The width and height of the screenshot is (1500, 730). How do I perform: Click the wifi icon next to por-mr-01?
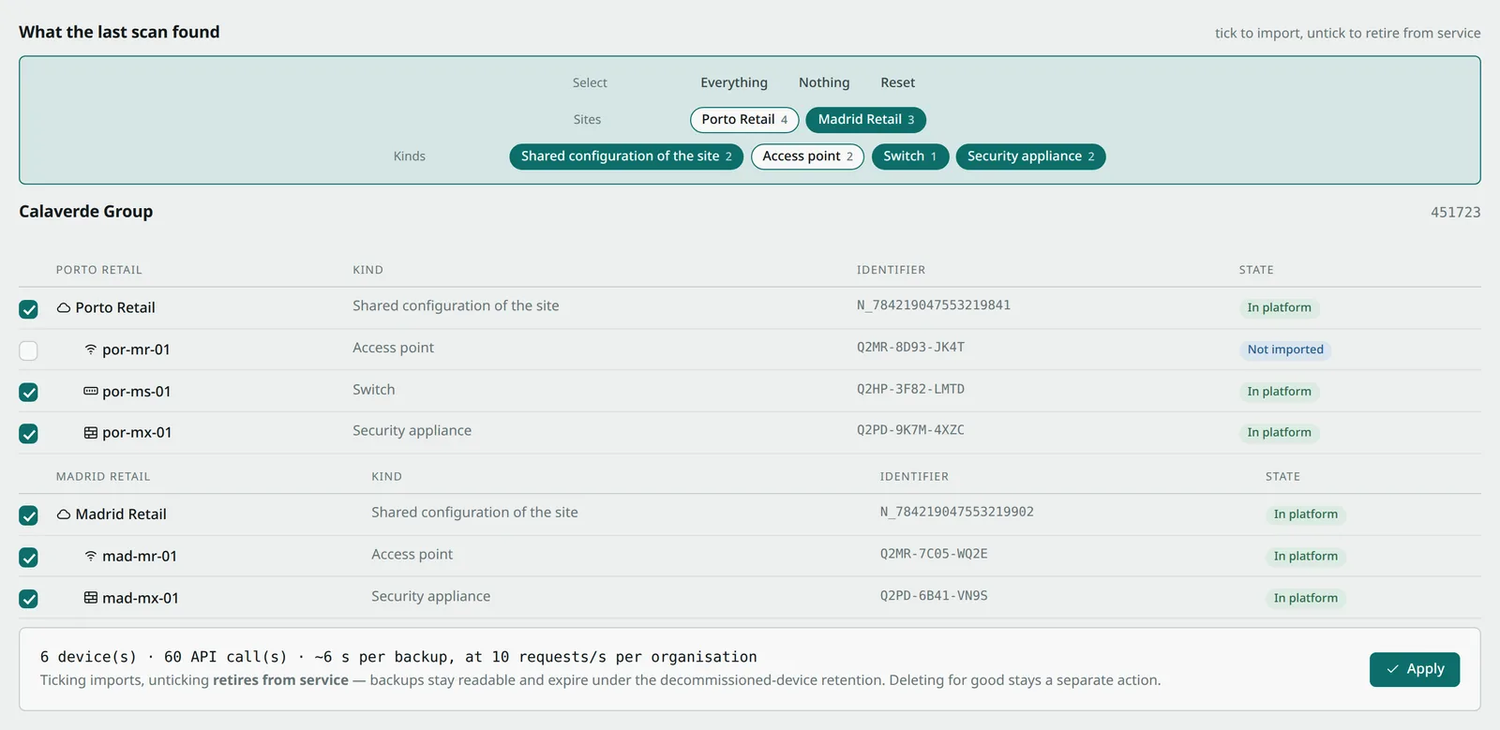coord(91,350)
